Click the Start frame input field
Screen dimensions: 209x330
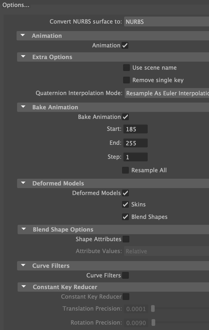[135, 129]
